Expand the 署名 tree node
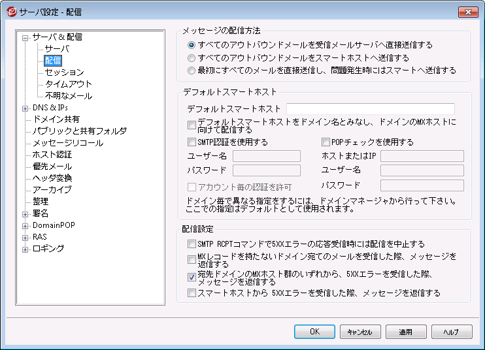Viewport: 485px width, 350px height. tap(25, 214)
